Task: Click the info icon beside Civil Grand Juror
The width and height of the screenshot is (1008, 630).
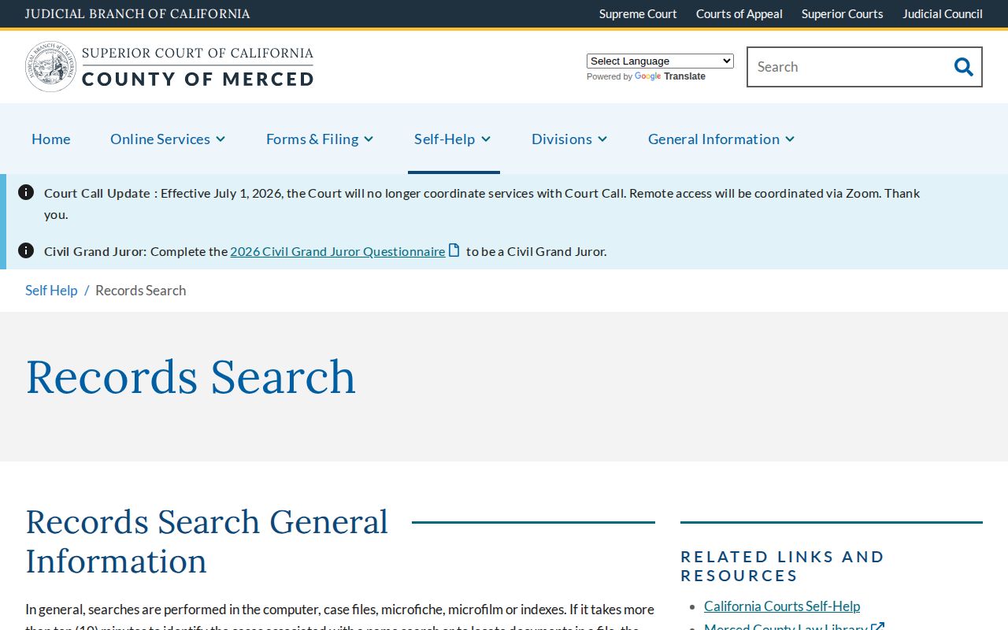Action: pos(26,250)
